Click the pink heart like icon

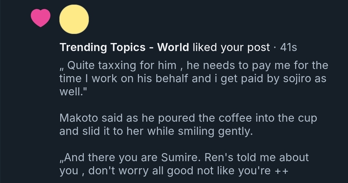[x=41, y=18]
